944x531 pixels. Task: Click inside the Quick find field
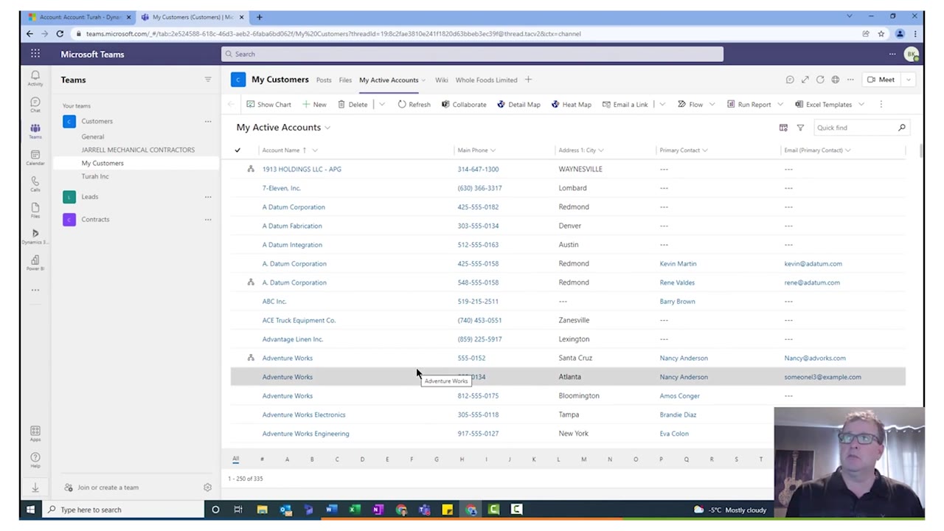[x=852, y=128]
